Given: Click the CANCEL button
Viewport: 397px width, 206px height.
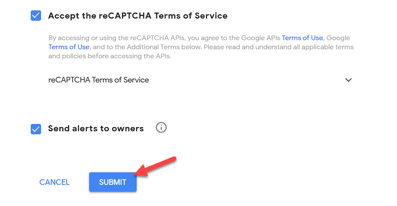Looking at the screenshot, I should 54,182.
